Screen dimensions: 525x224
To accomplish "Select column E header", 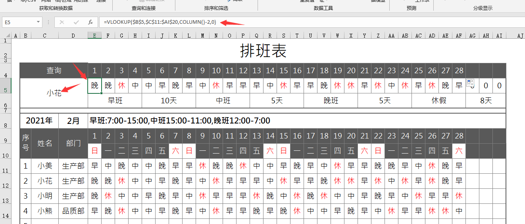I will pyautogui.click(x=94, y=36).
